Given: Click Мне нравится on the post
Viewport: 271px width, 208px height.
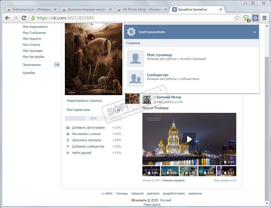Looking at the screenshot, I should pyautogui.click(x=223, y=180).
